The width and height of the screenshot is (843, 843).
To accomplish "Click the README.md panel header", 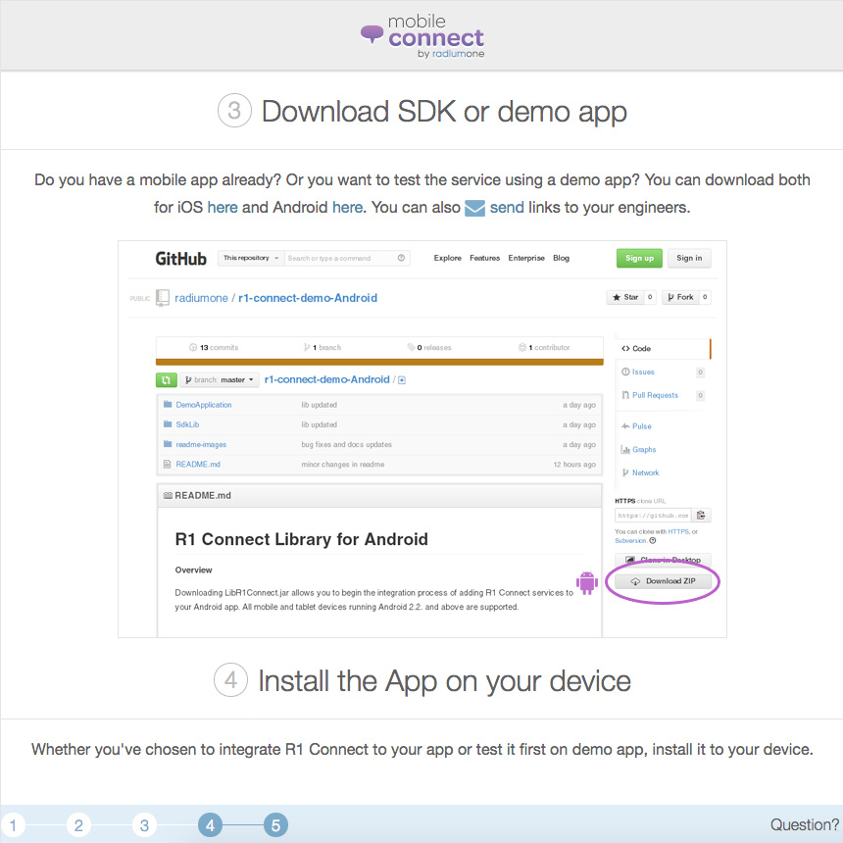I will point(379,496).
